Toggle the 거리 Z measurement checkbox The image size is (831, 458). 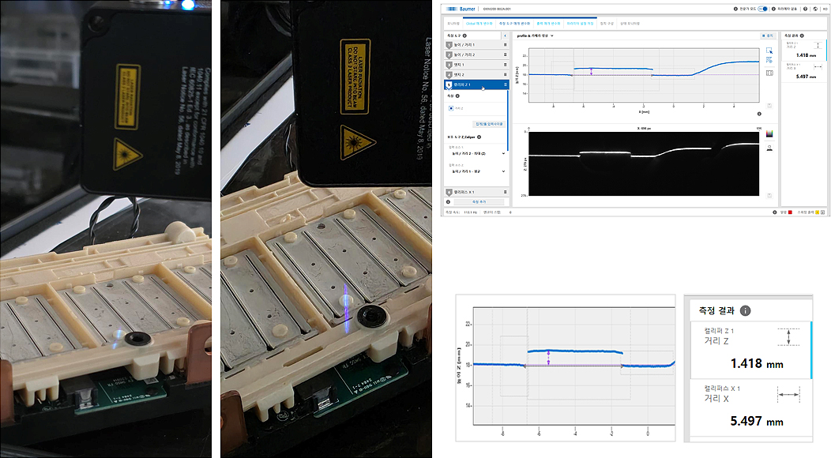(450, 108)
